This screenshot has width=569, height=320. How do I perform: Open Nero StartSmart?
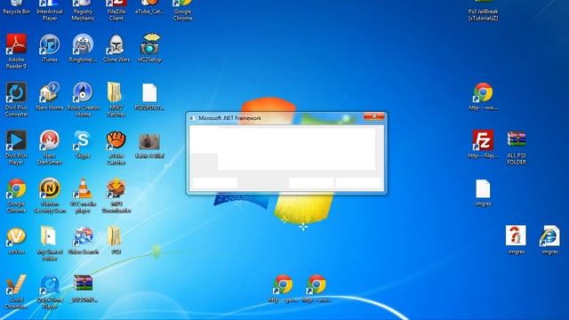50,140
